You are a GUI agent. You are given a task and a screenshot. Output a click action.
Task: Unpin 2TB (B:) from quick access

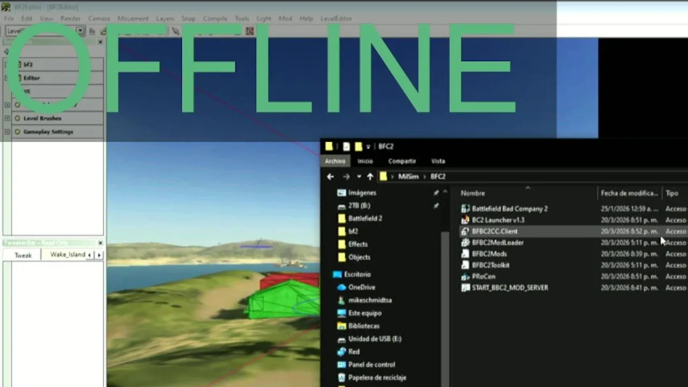tap(436, 205)
